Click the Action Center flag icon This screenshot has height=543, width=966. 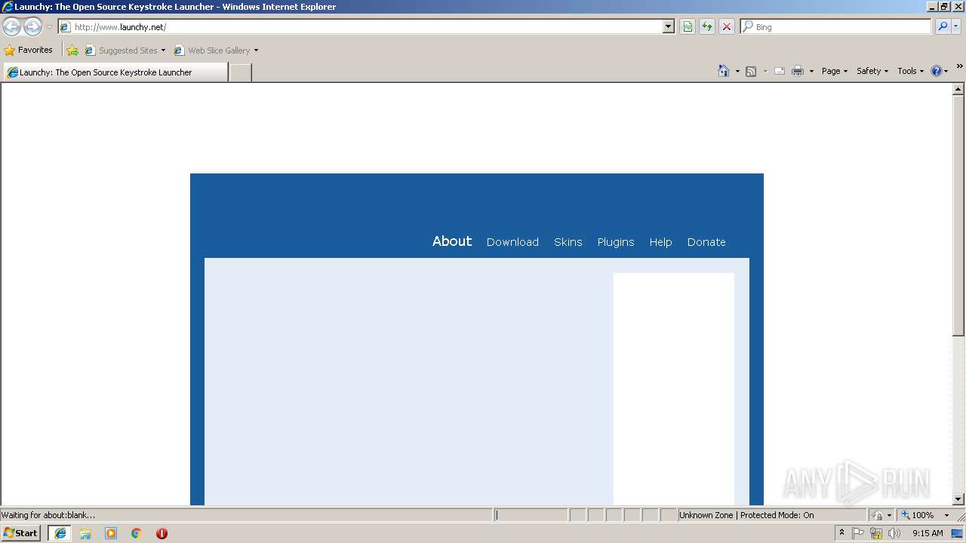tap(858, 533)
